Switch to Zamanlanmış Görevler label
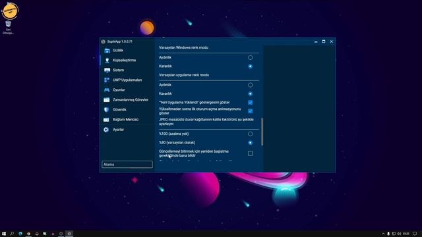 [131, 99]
